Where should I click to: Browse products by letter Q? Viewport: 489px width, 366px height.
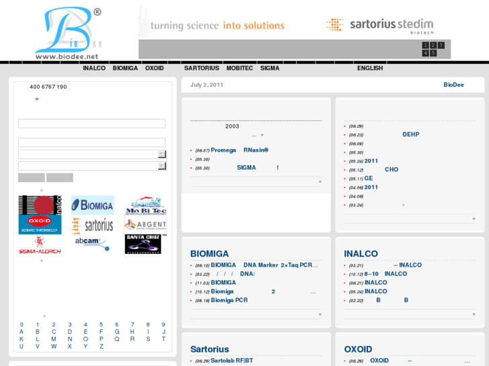coord(116,339)
